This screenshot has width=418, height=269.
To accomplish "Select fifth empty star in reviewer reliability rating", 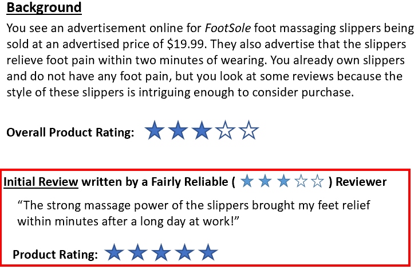I will [x=318, y=182].
